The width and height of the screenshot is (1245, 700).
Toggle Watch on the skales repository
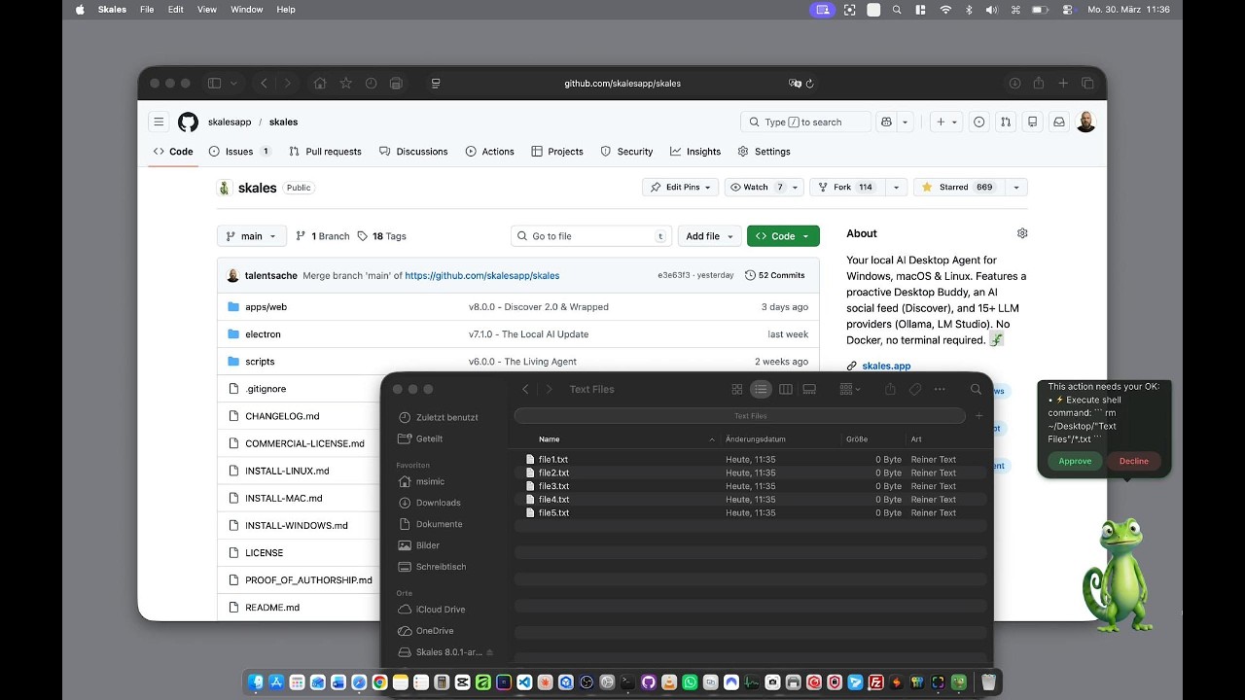pos(749,187)
